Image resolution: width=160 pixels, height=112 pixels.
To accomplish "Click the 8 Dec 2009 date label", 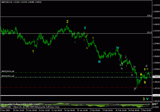I will (x=5, y=110).
